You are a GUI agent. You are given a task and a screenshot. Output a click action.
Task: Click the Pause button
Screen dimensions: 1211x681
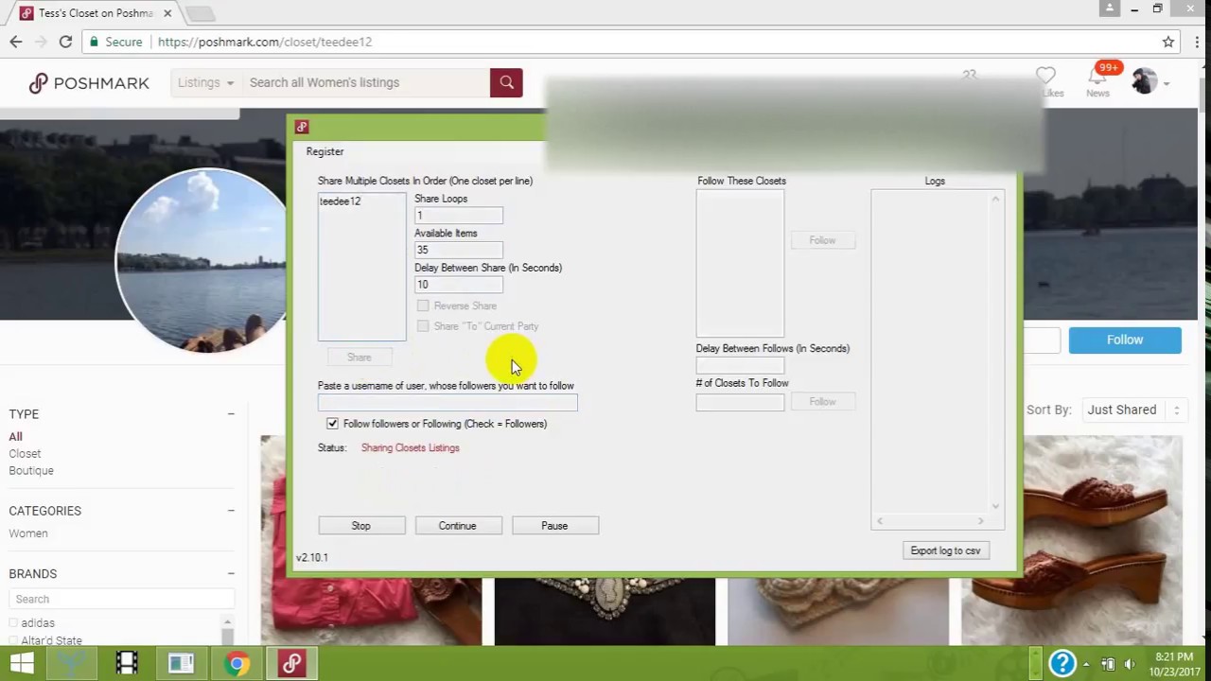coord(554,526)
